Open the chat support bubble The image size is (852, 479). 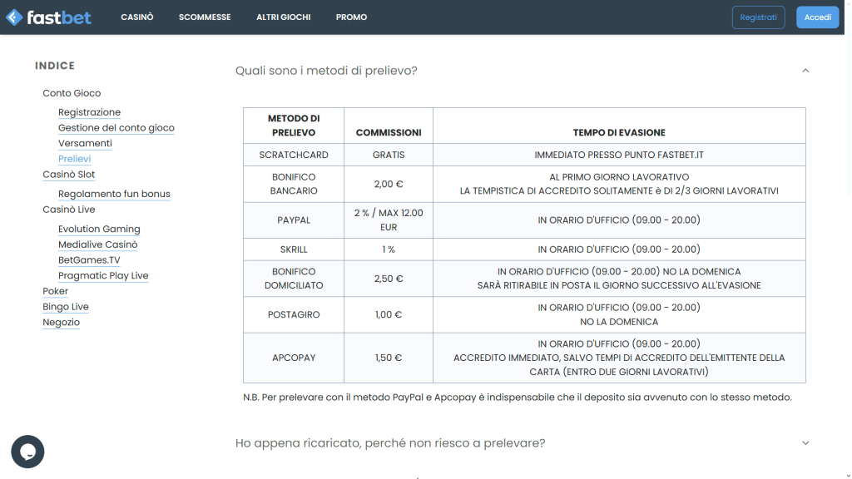coord(27,452)
